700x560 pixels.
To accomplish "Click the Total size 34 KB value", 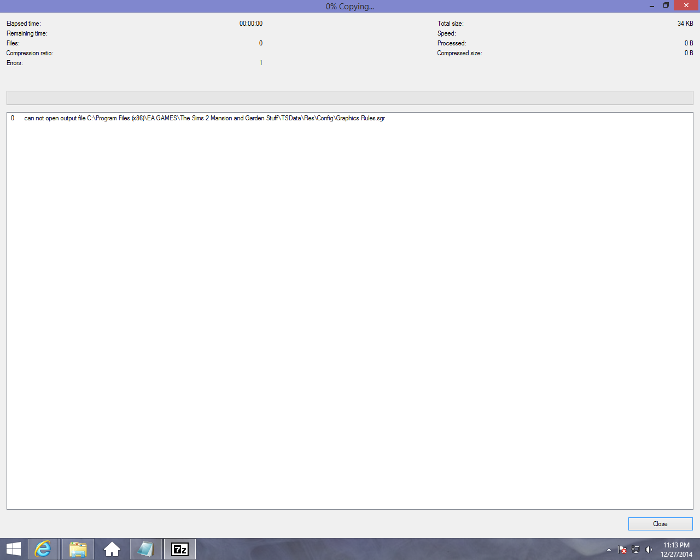I will point(685,24).
